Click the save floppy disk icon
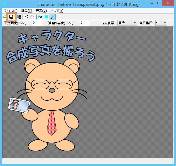The width and height of the screenshot is (176, 166). tap(11, 17)
